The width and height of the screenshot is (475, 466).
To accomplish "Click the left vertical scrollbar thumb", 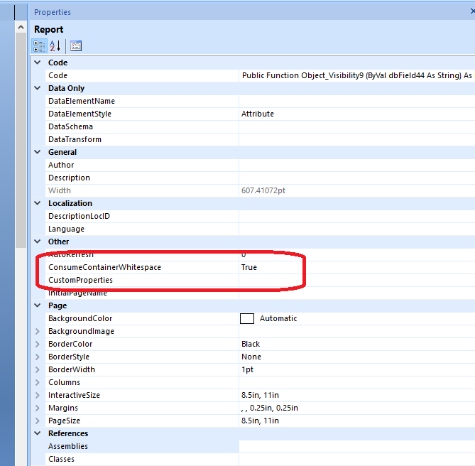I will [x=21, y=140].
